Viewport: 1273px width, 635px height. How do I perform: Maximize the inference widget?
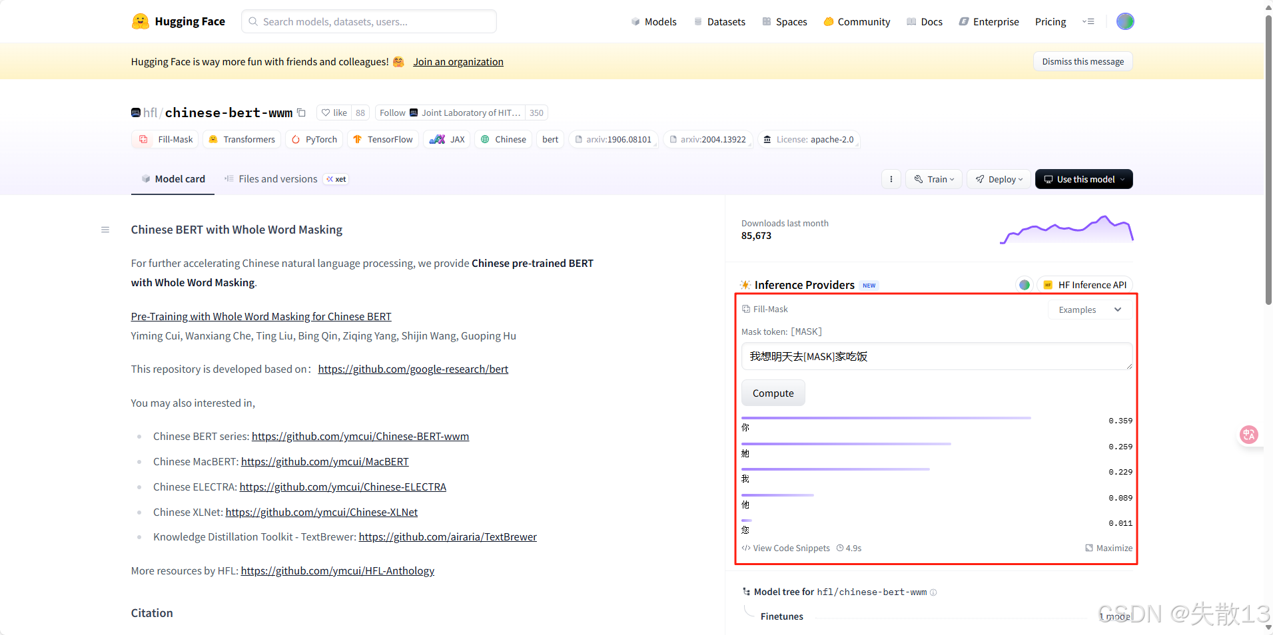[1108, 548]
